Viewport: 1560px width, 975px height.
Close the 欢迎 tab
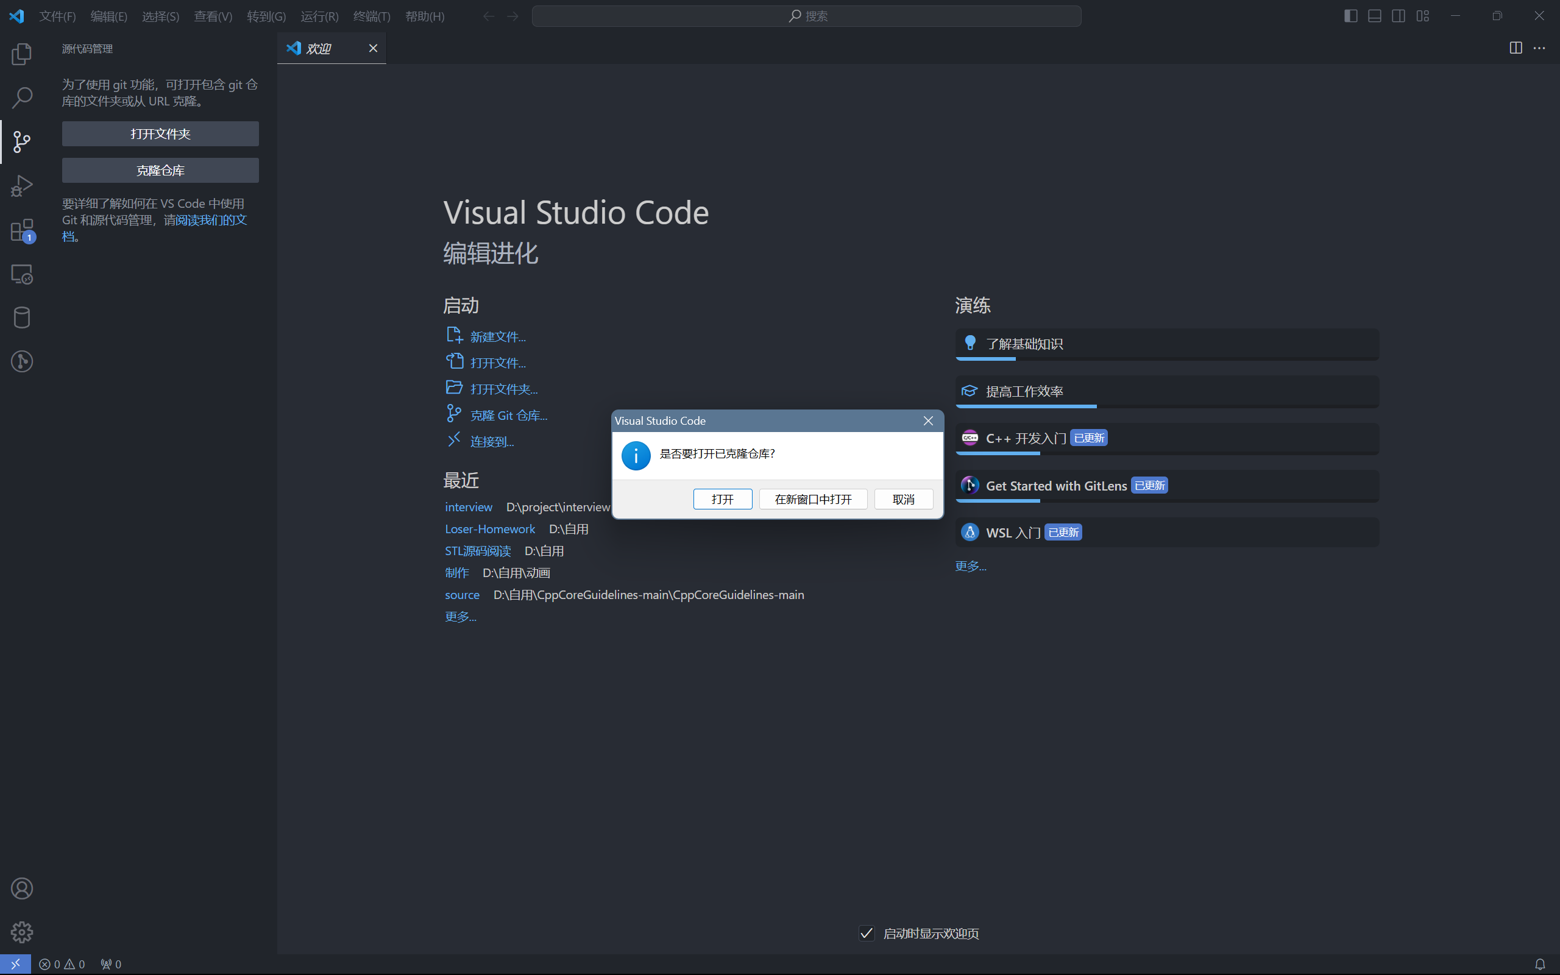(372, 48)
